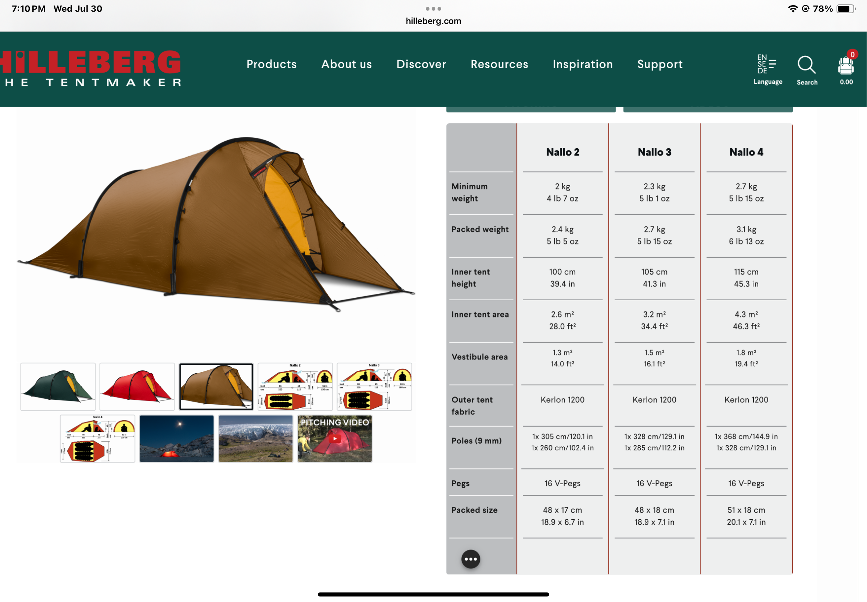Select the green tent thumbnail

tap(58, 386)
